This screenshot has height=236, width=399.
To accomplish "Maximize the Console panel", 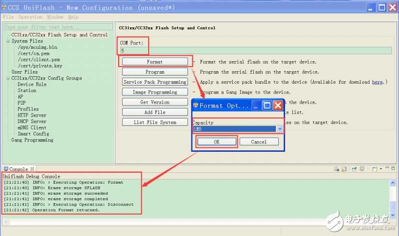I will point(393,168).
